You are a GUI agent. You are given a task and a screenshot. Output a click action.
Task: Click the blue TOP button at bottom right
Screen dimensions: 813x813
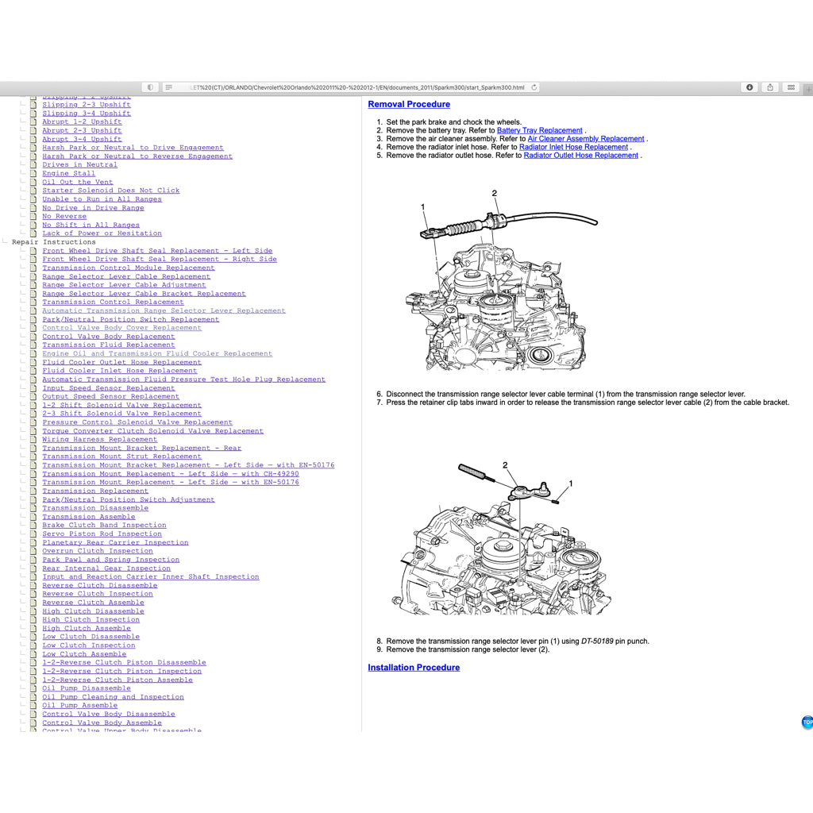click(807, 722)
